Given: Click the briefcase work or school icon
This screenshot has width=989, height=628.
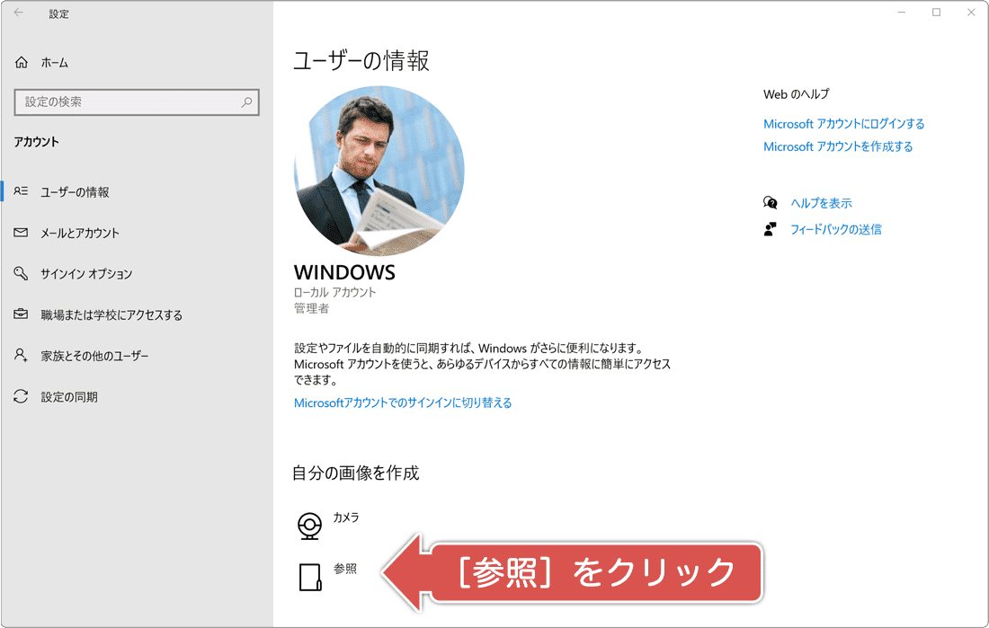Looking at the screenshot, I should pos(22,314).
